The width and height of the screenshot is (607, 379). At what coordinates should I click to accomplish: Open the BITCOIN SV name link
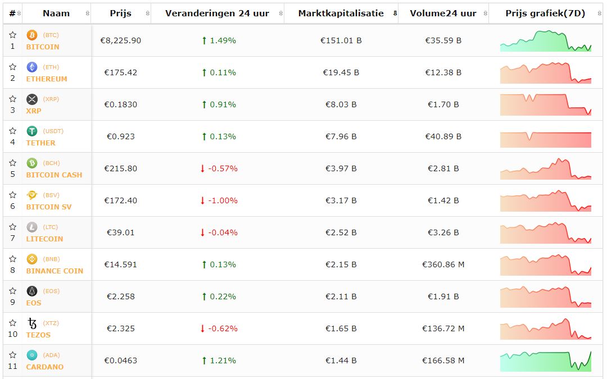[x=49, y=207]
